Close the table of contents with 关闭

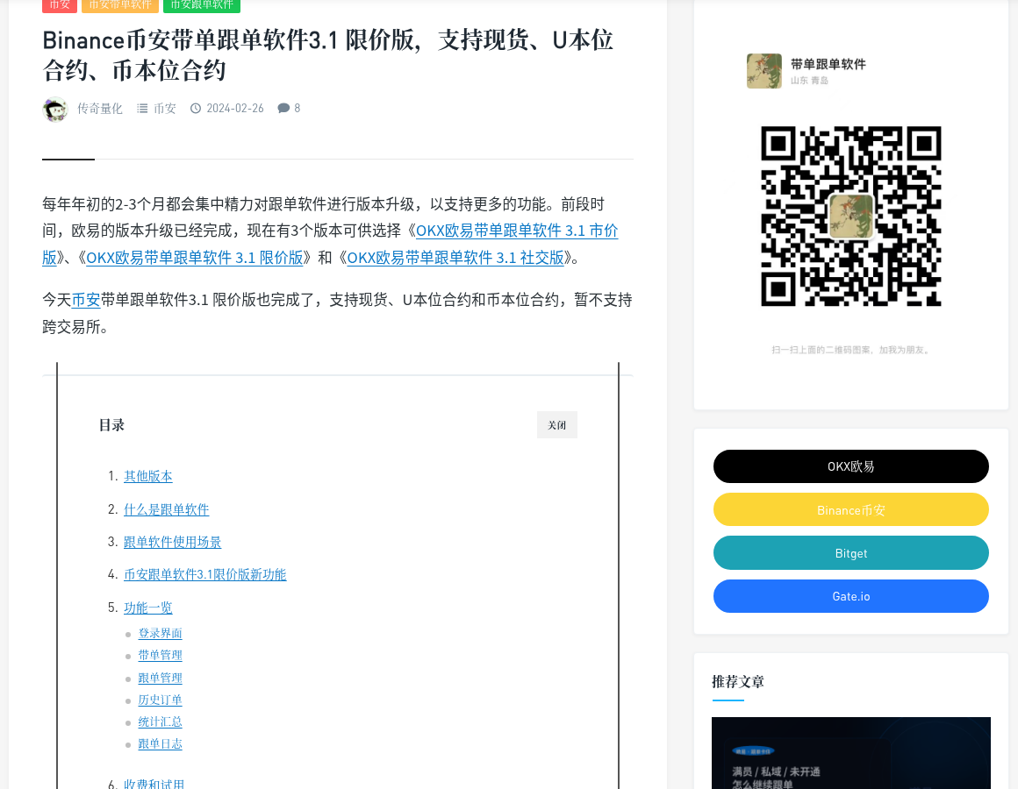557,425
